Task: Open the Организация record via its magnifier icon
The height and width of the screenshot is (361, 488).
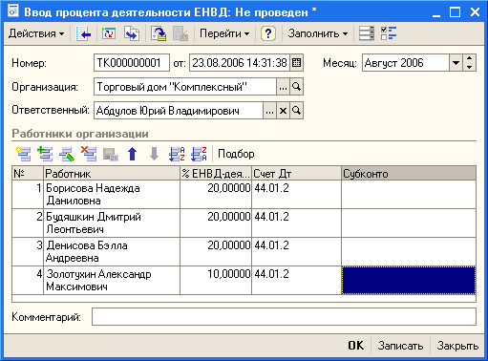Action: pyautogui.click(x=296, y=87)
